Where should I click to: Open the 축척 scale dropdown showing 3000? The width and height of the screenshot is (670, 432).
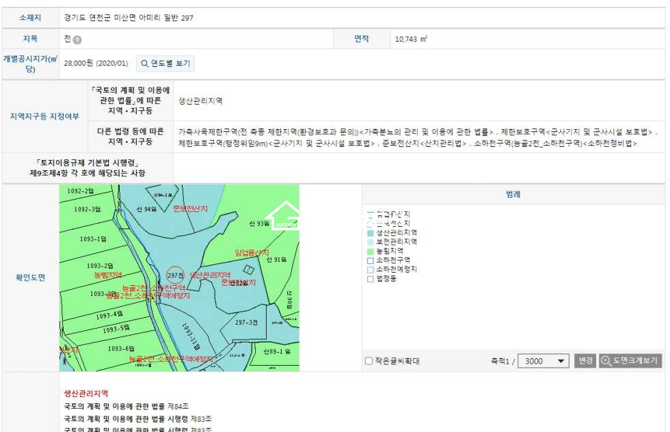tap(544, 361)
